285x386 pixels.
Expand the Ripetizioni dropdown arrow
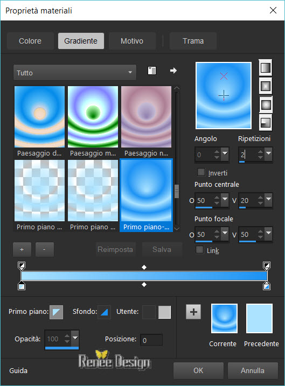click(x=268, y=153)
